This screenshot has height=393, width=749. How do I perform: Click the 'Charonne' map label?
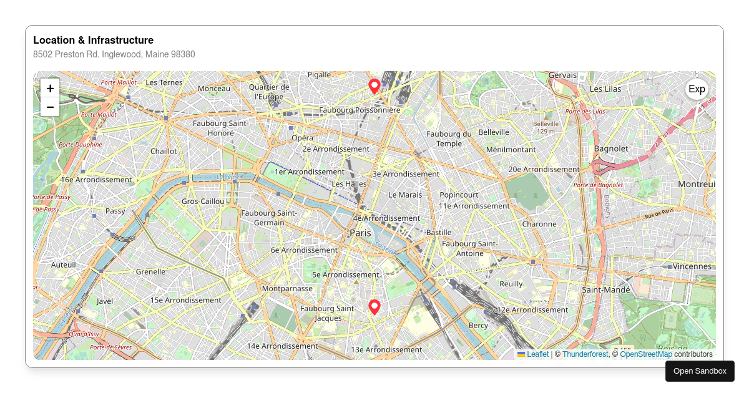pyautogui.click(x=539, y=224)
